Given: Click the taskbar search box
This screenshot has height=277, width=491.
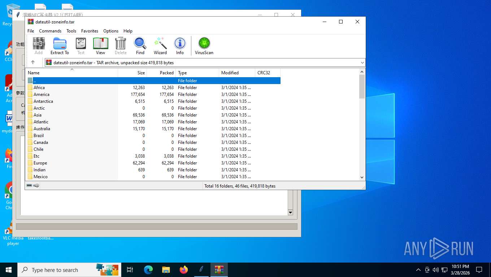Looking at the screenshot, I should click(69, 270).
